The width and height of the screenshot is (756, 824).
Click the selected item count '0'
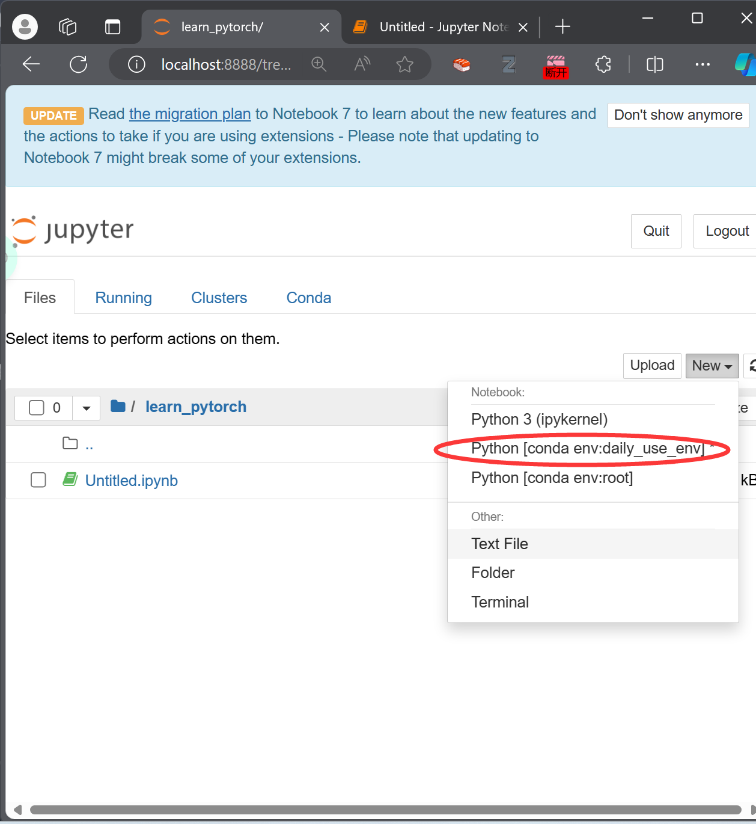pos(56,408)
